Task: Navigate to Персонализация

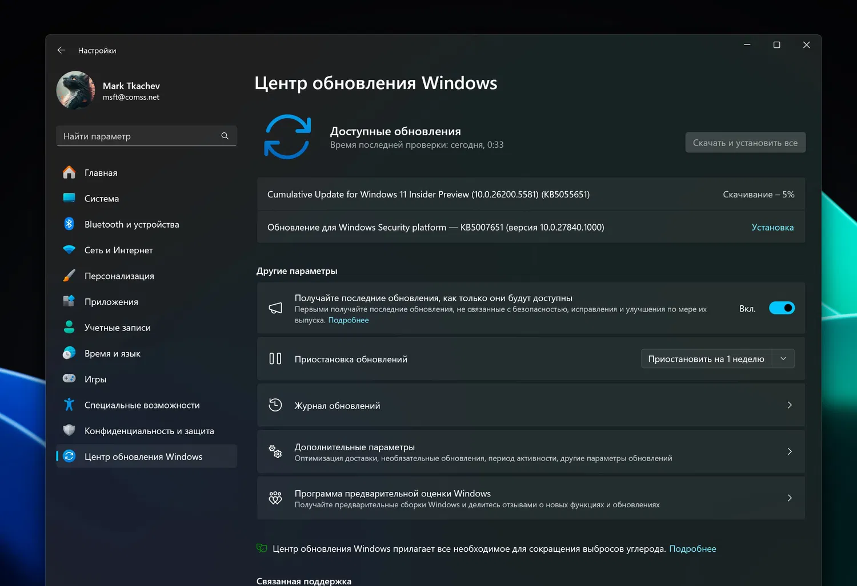Action: tap(146, 276)
